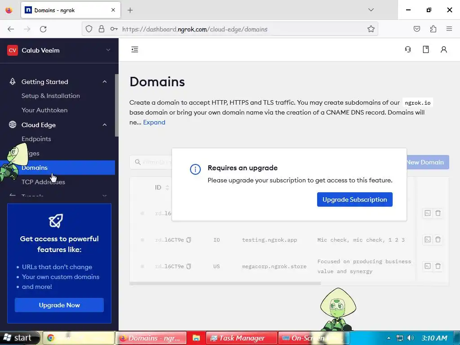
Task: Click the New Domain button
Action: coord(428,162)
